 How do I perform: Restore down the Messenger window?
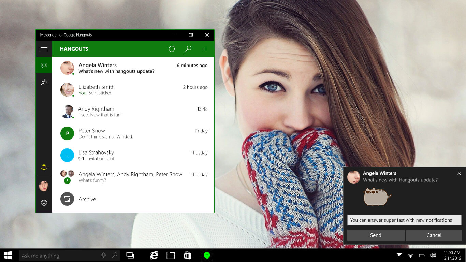click(x=191, y=35)
